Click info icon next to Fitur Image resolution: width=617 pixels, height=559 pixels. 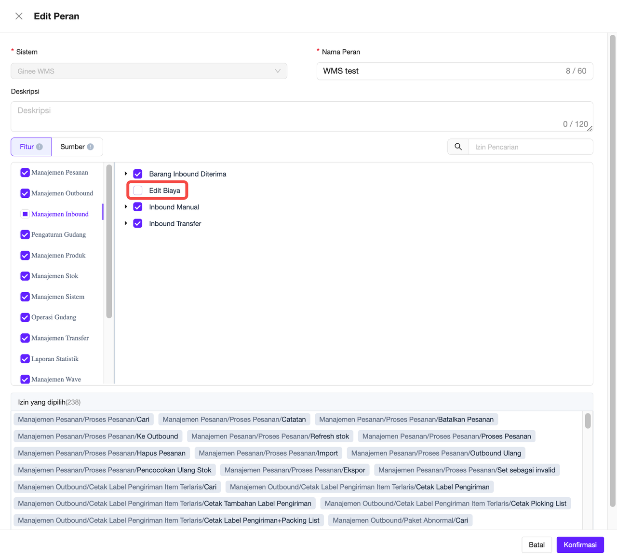coord(40,147)
